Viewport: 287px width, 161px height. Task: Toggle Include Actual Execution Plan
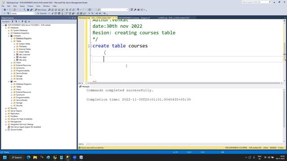[66, 13]
